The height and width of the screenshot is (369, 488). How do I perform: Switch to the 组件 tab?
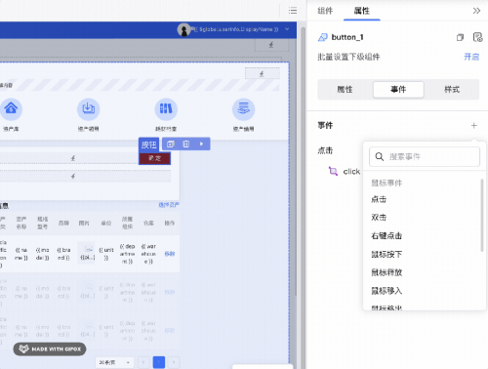click(x=325, y=11)
